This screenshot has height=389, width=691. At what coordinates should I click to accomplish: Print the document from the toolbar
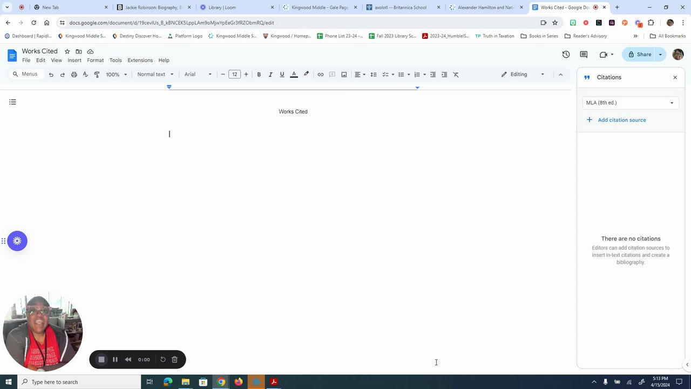click(x=74, y=75)
